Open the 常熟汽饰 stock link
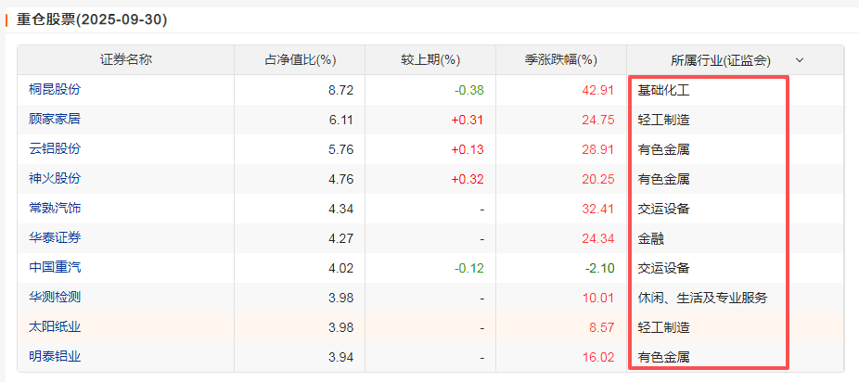 point(55,208)
